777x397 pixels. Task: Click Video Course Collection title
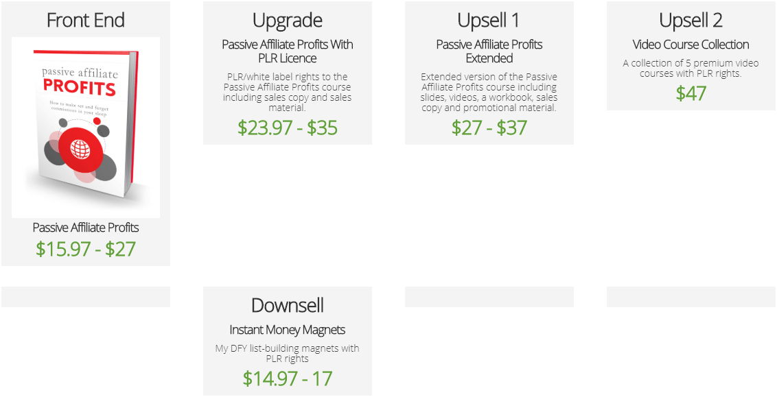[x=691, y=45]
